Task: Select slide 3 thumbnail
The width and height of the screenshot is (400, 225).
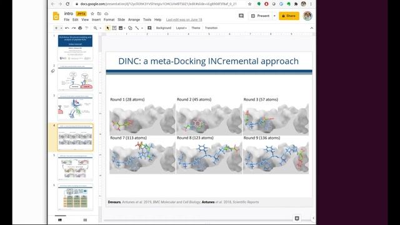Action: click(x=75, y=107)
